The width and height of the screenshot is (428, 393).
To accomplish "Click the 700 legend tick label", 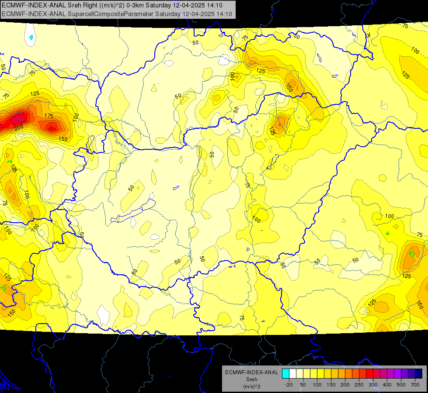I will 415,385.
